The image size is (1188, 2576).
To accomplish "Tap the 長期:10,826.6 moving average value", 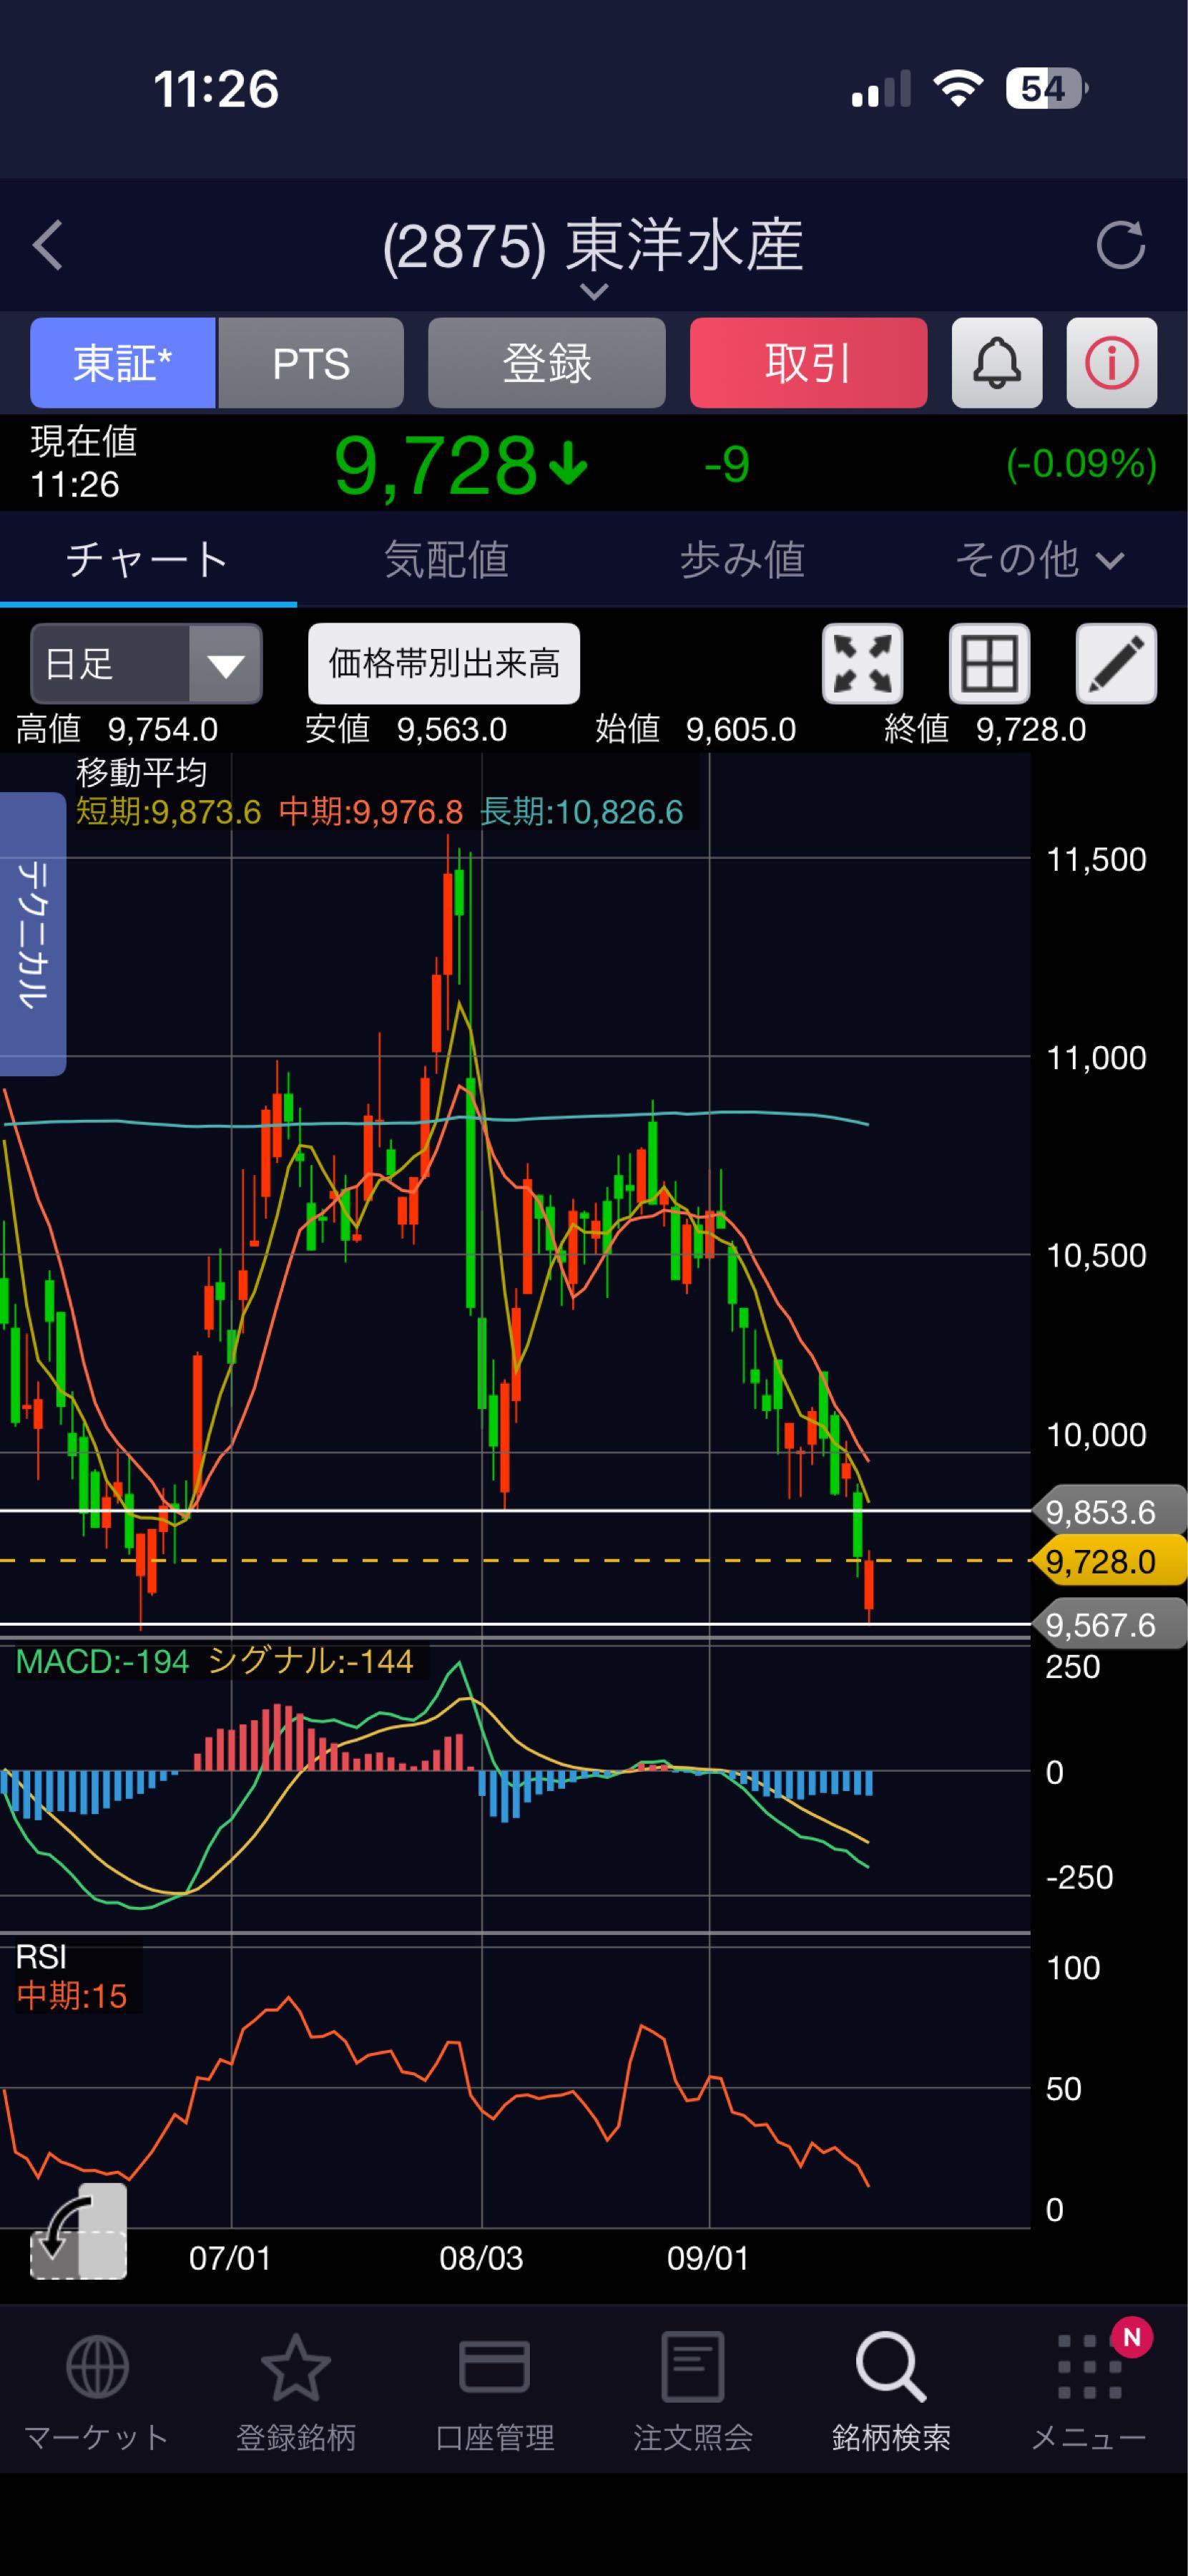I will [x=581, y=812].
